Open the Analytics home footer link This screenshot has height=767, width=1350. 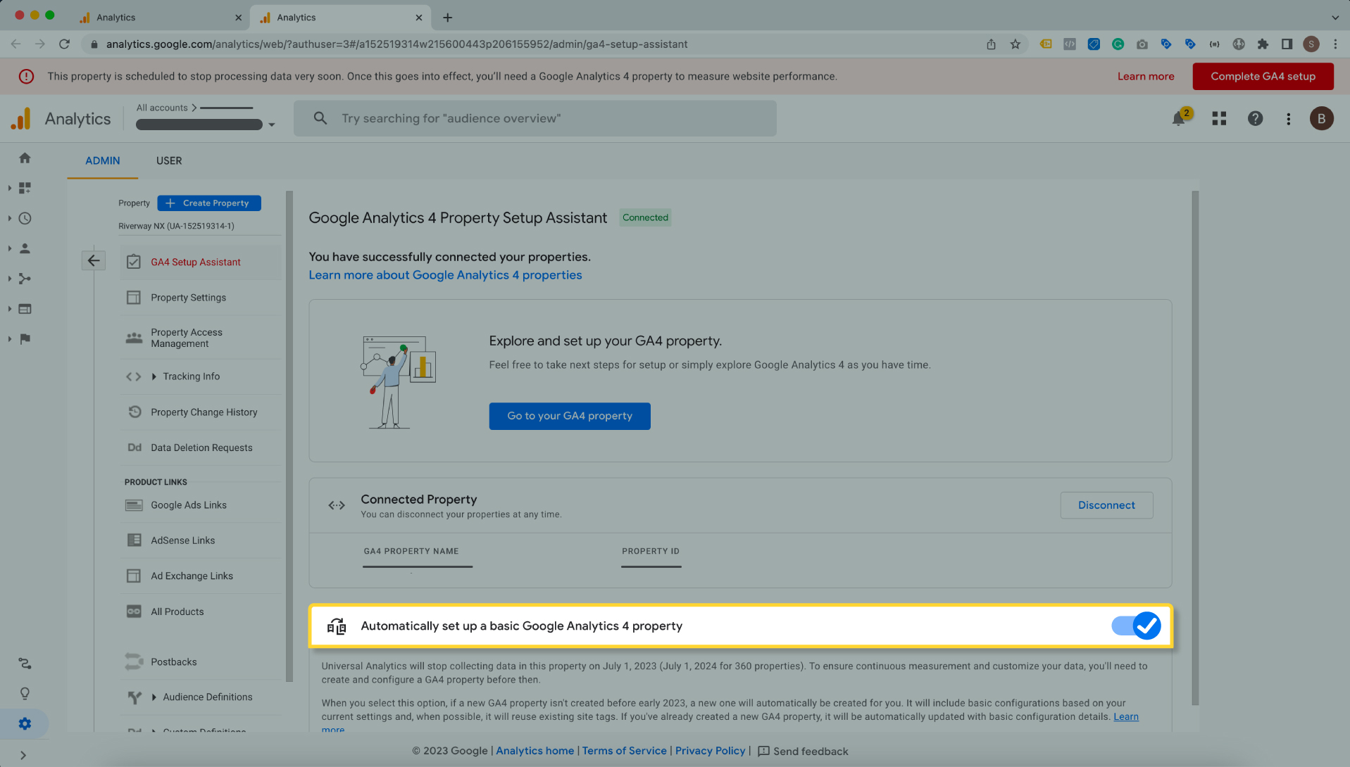click(x=535, y=751)
